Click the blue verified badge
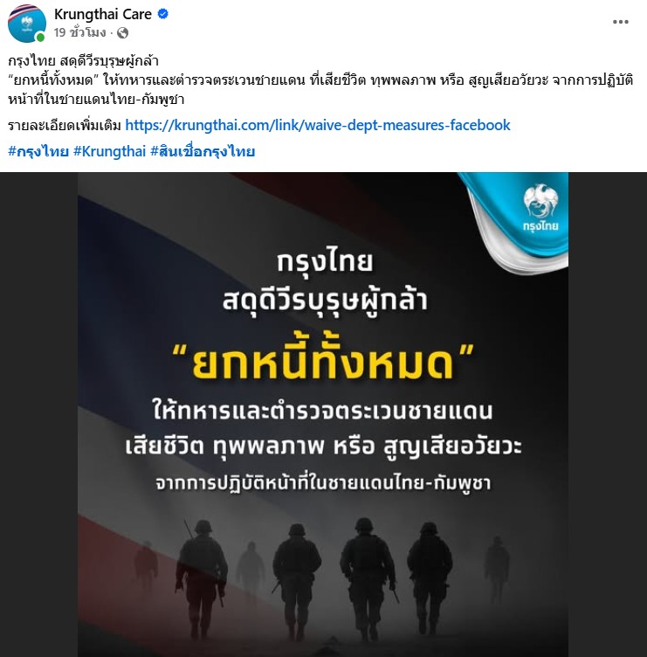647x657 pixels. [163, 14]
